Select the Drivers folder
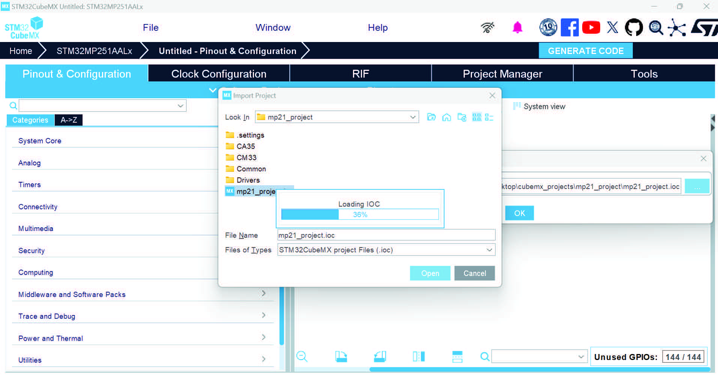 click(x=243, y=180)
